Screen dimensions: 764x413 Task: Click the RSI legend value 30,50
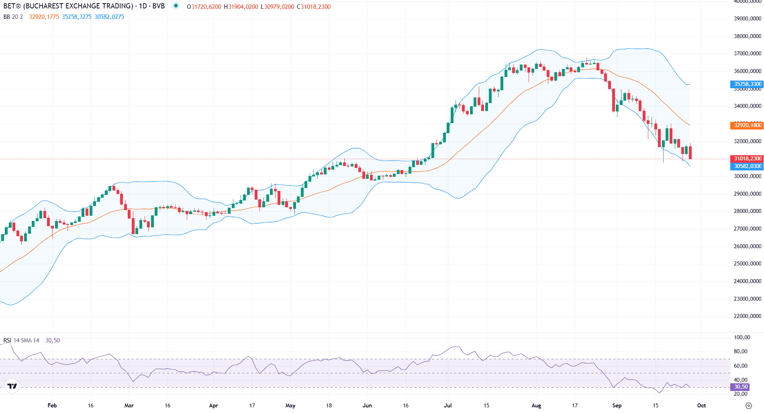pyautogui.click(x=53, y=340)
